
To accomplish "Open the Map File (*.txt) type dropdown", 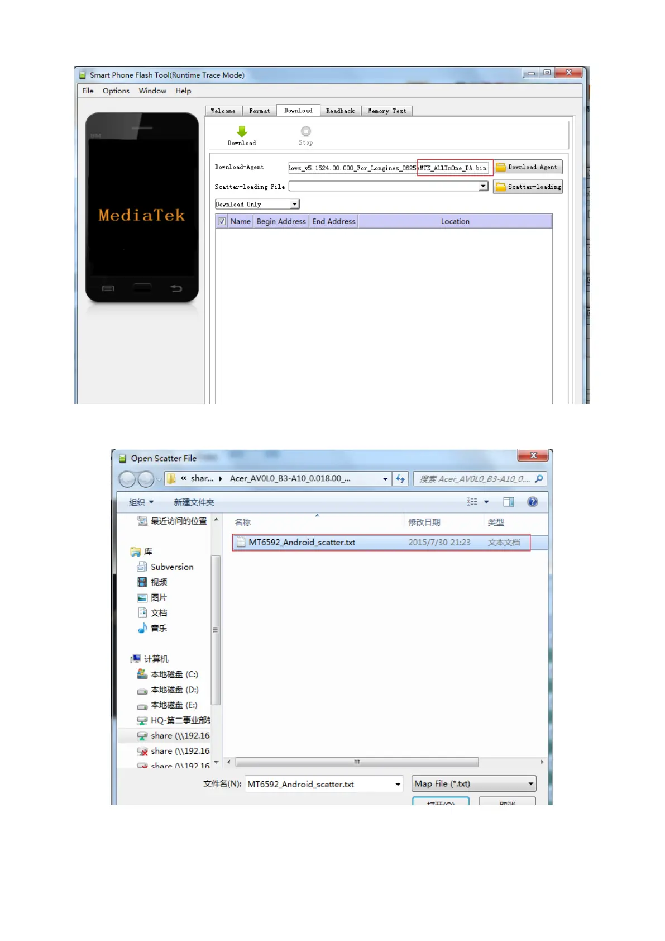I will [x=474, y=783].
